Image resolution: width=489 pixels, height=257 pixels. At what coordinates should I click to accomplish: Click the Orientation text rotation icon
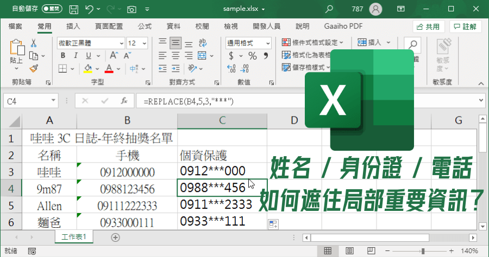192,68
